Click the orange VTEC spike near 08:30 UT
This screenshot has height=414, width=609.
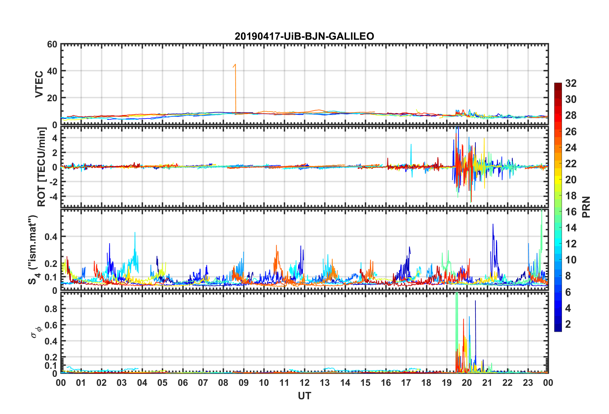point(235,89)
